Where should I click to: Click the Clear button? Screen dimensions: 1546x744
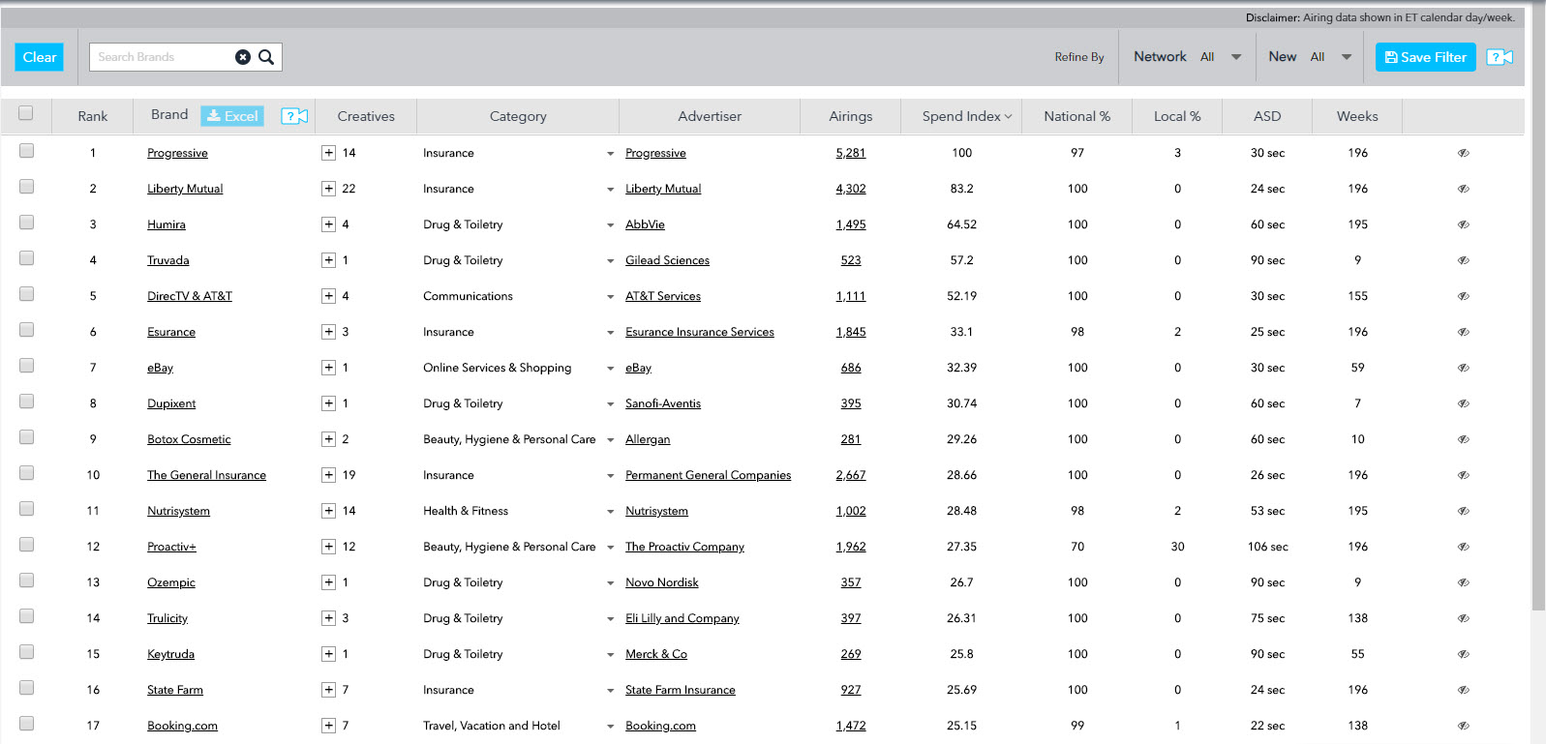tap(40, 57)
